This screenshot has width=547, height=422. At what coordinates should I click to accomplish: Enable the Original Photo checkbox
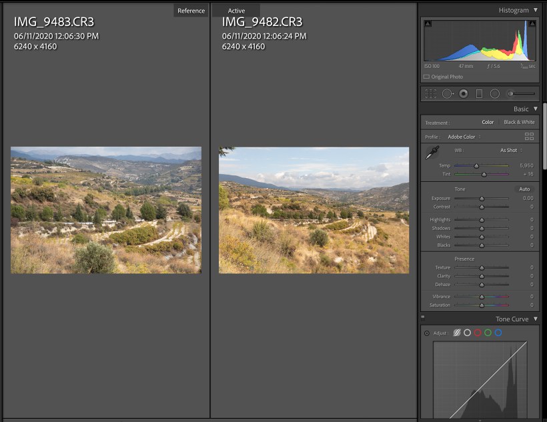tap(427, 77)
